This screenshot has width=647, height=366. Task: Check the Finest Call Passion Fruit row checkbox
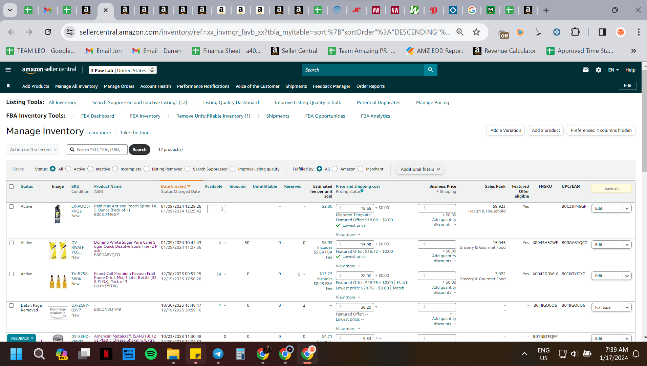pos(12,274)
